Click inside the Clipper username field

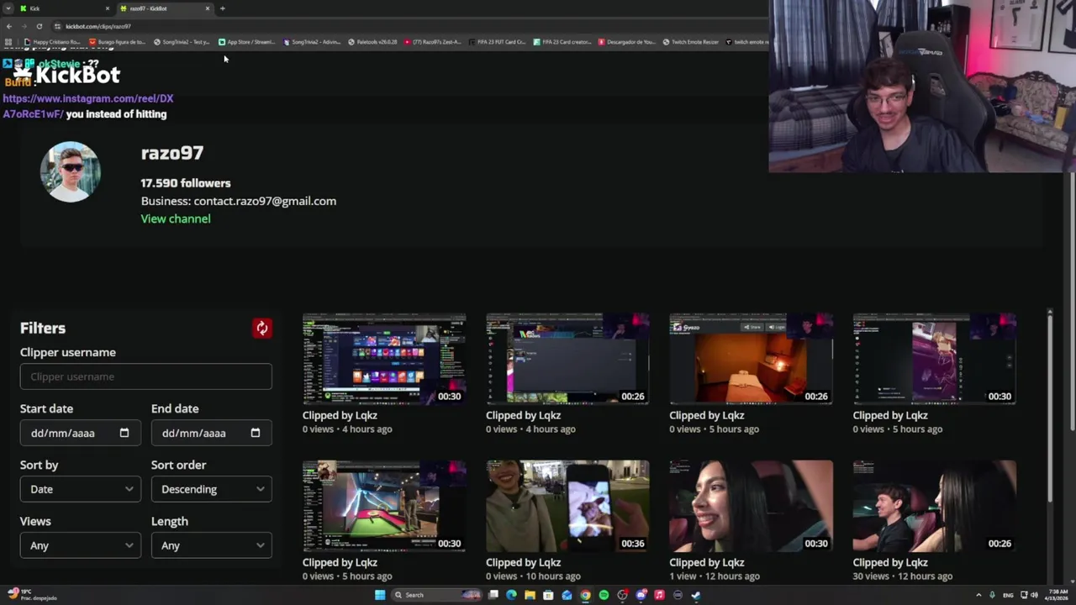tap(146, 376)
